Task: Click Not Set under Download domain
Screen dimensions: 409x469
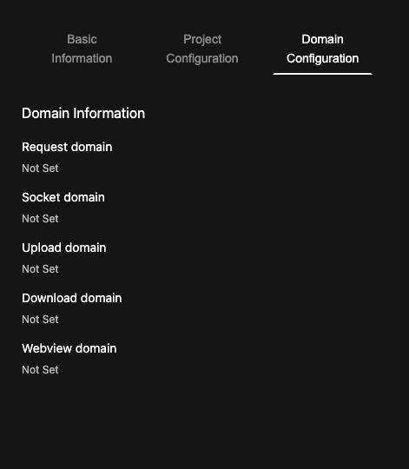Action: [40, 320]
